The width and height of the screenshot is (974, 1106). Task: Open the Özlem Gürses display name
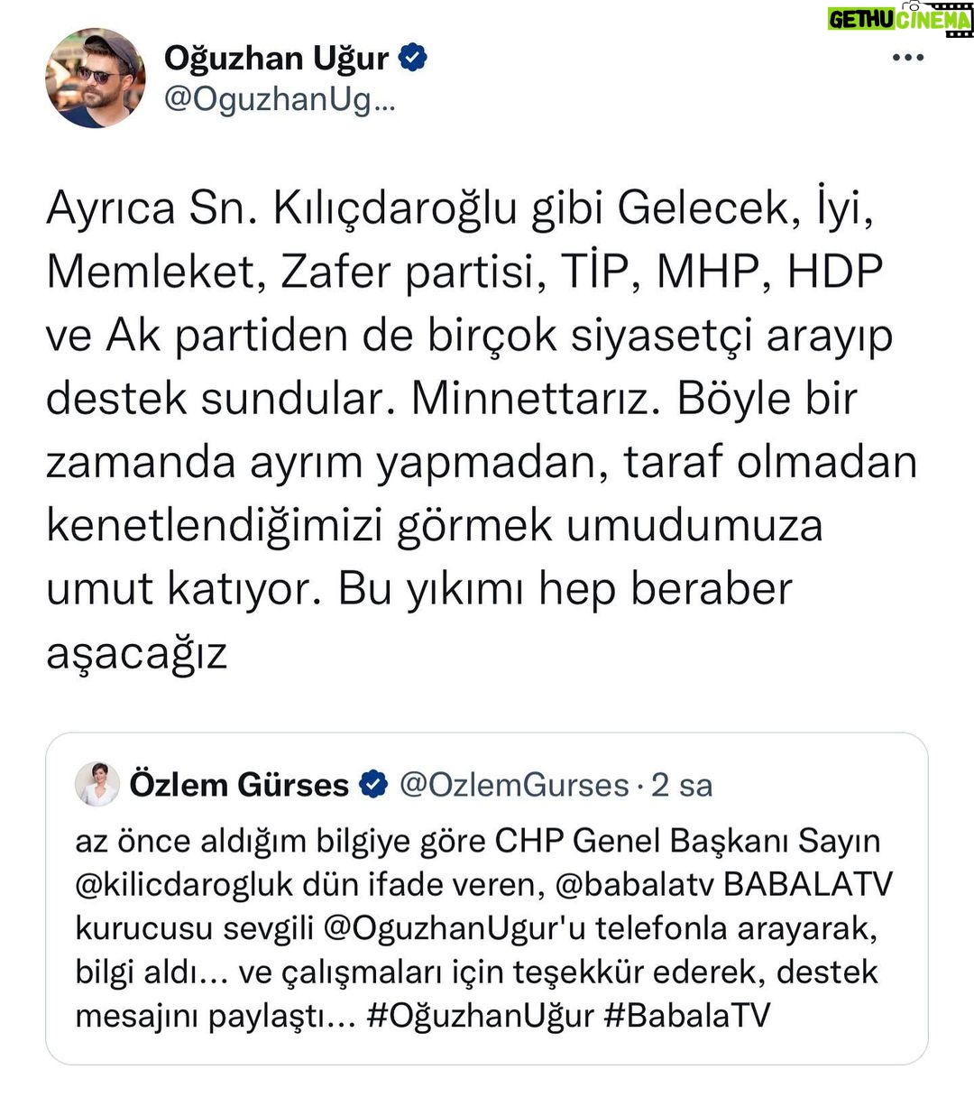[x=239, y=785]
